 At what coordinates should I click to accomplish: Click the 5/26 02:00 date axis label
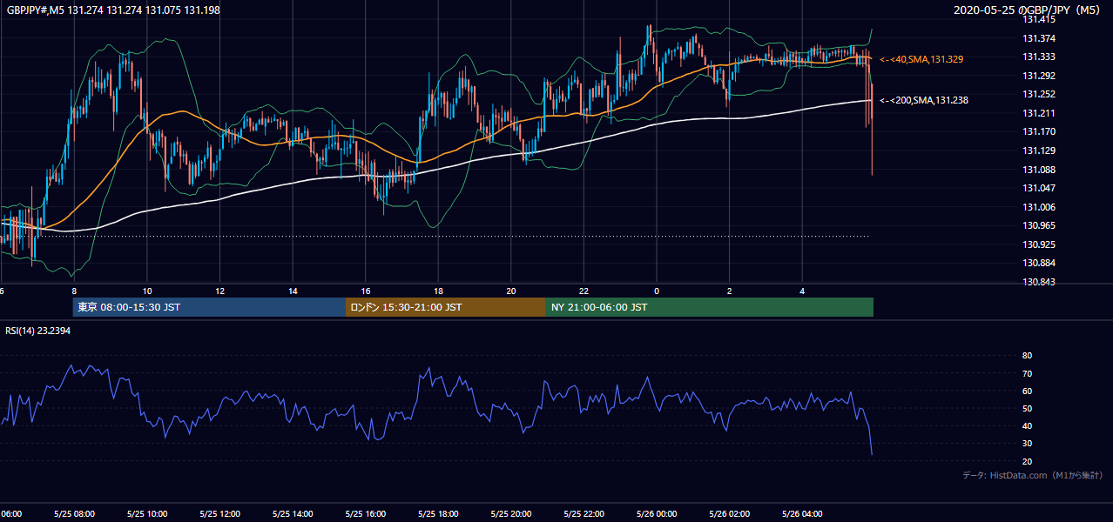730,514
